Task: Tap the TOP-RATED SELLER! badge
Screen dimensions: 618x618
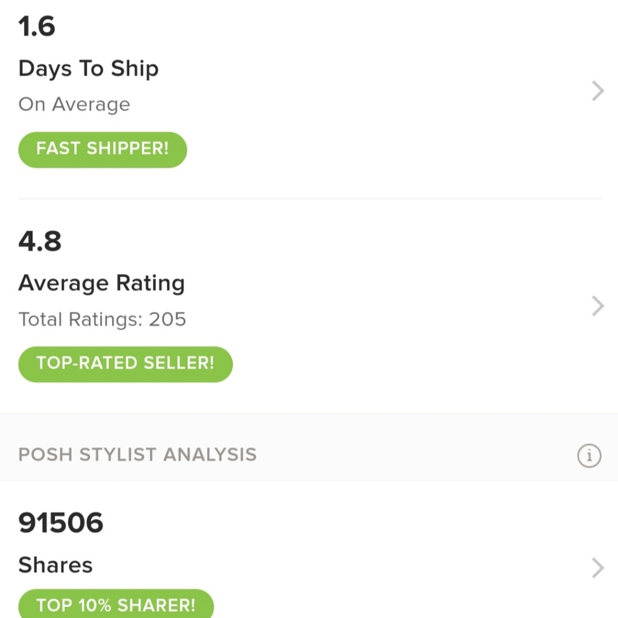Action: coord(125,363)
